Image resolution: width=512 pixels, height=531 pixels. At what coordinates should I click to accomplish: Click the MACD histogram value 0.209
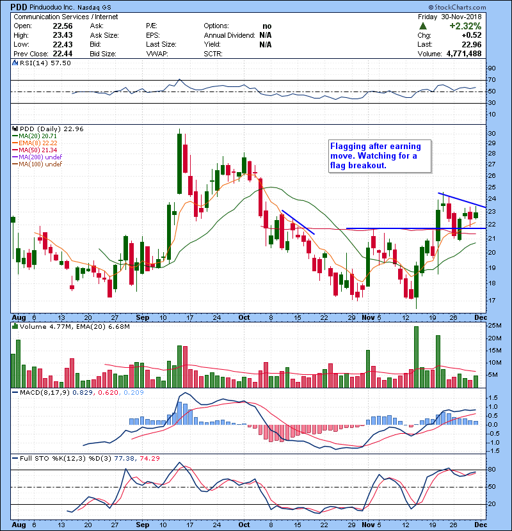tap(134, 393)
